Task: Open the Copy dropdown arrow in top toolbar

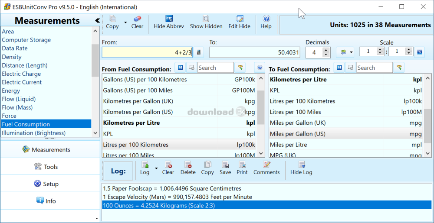Action: point(125,23)
